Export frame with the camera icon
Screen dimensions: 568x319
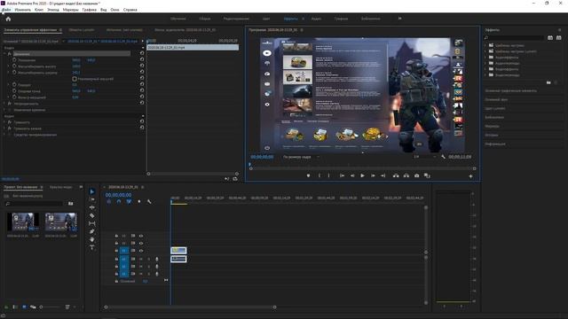pyautogui.click(x=417, y=175)
